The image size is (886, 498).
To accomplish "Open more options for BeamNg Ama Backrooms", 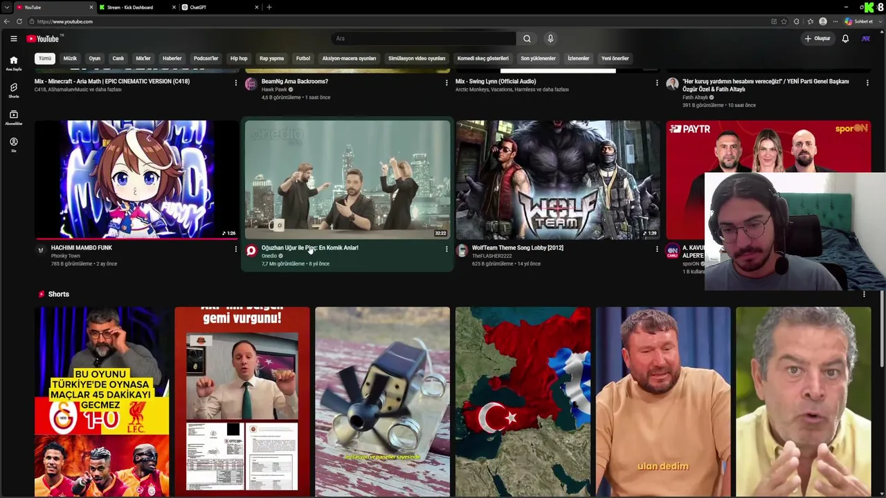I will click(446, 83).
